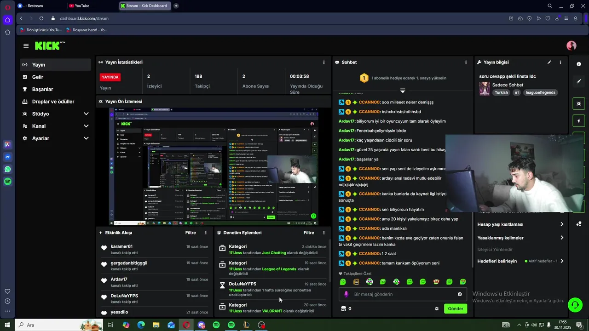Click karamer61 in activity feed

click(121, 246)
